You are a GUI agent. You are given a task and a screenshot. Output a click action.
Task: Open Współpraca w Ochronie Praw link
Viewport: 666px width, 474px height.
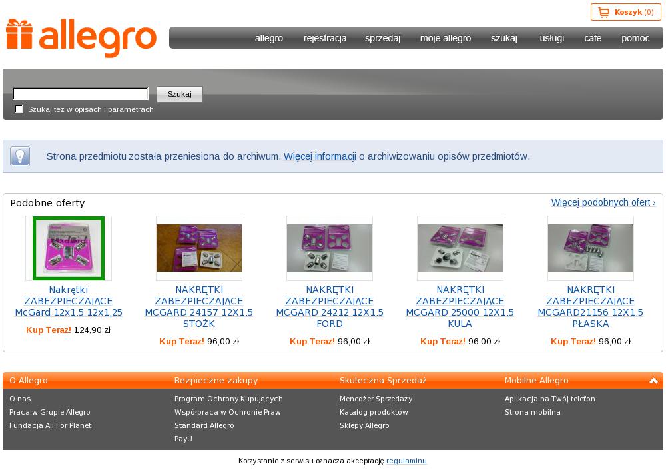click(228, 412)
